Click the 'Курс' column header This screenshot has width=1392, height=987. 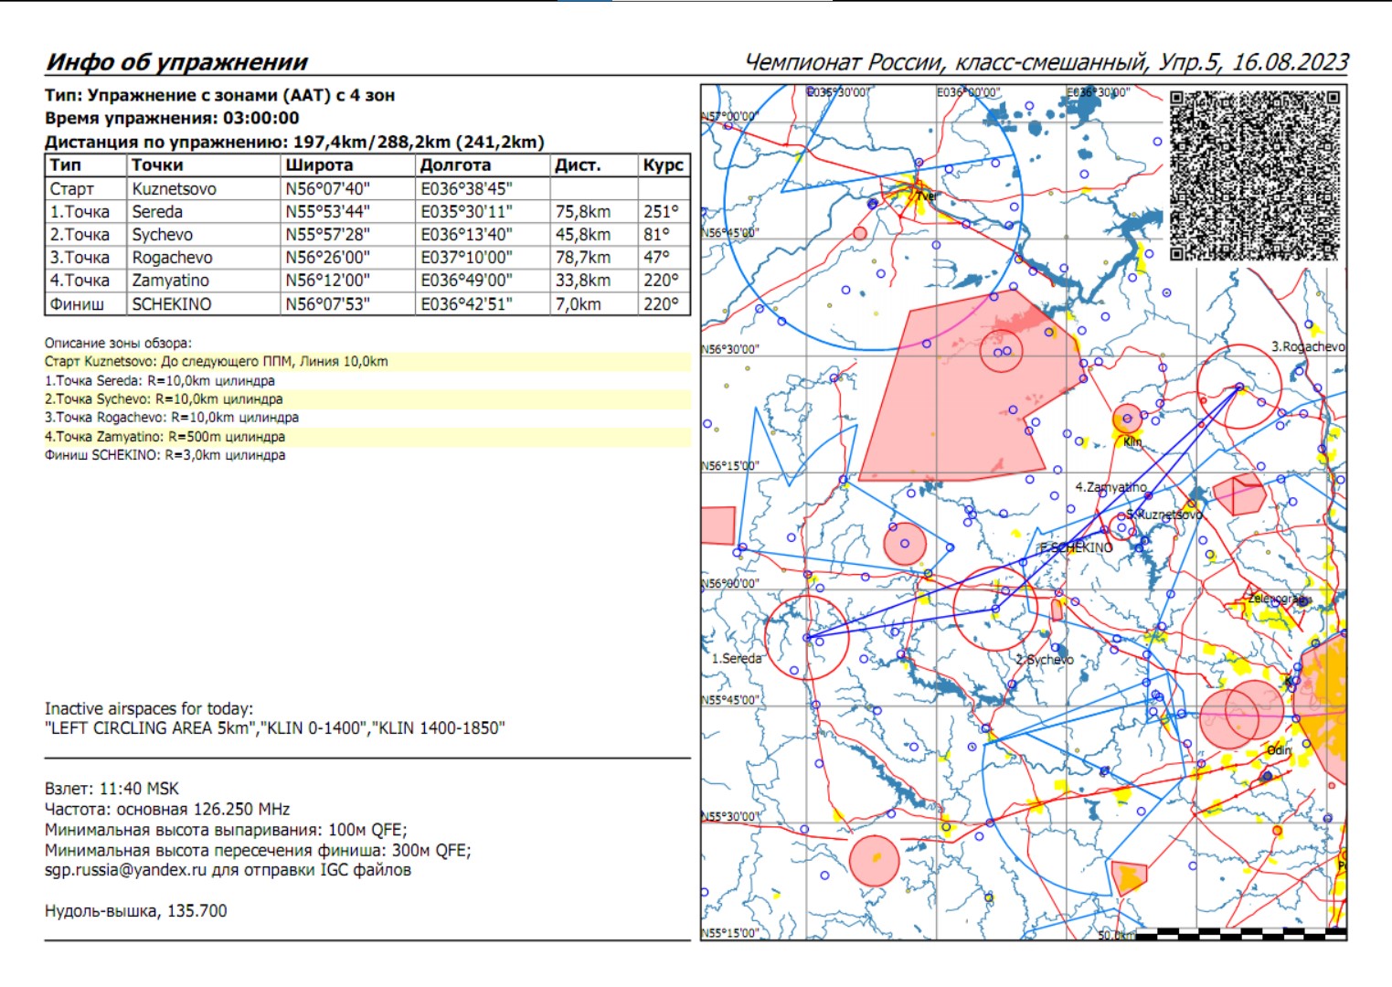(x=663, y=165)
